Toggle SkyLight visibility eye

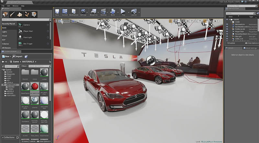click(227, 36)
